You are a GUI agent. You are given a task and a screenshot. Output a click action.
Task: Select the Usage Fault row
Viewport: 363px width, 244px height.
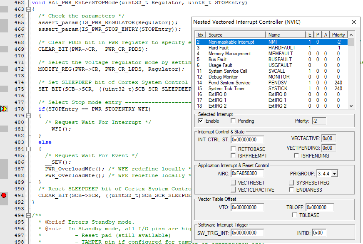coord(271,65)
